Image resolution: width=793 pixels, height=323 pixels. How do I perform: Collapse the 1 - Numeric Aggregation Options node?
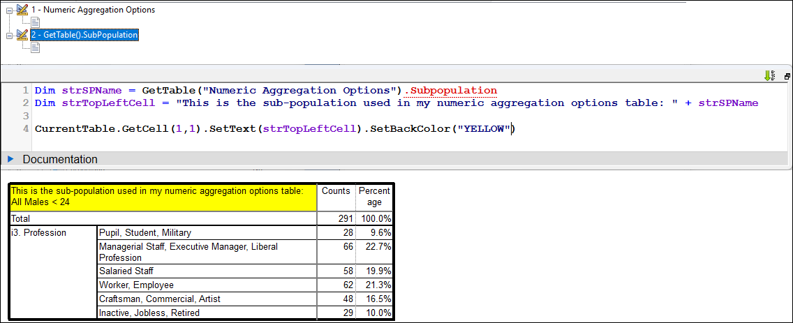point(9,10)
